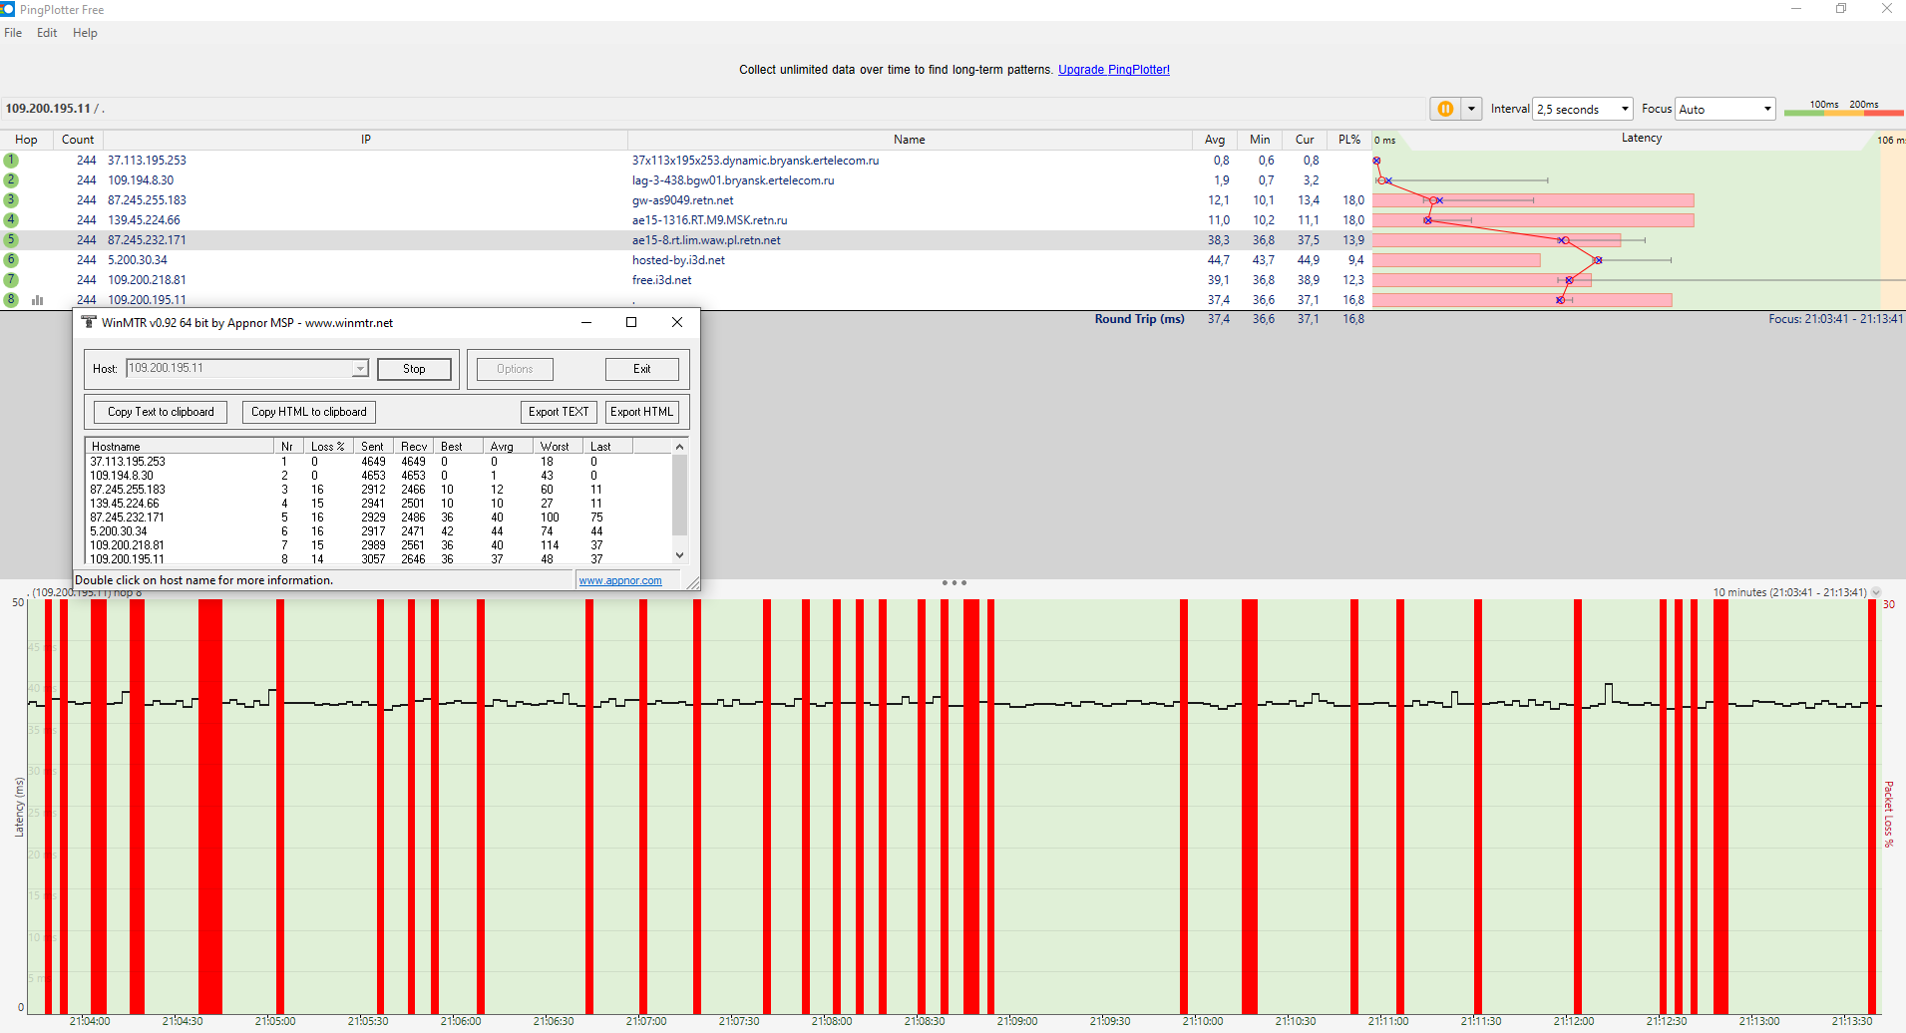Open the File menu
This screenshot has height=1033, width=1906.
point(13,33)
